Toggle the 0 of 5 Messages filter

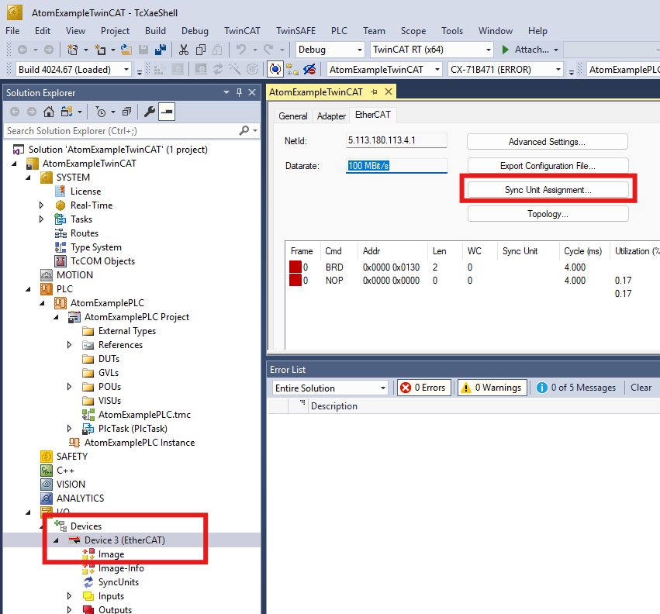tap(575, 388)
